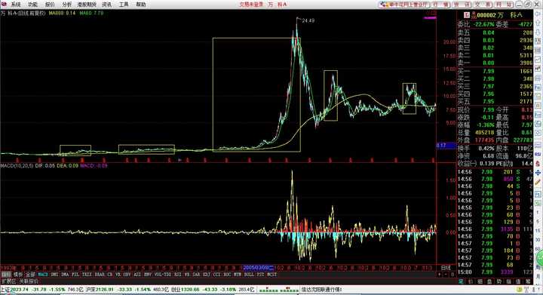Click the 关联报价 tab at bottom left
The width and height of the screenshot is (543, 295).
[x=29, y=281]
